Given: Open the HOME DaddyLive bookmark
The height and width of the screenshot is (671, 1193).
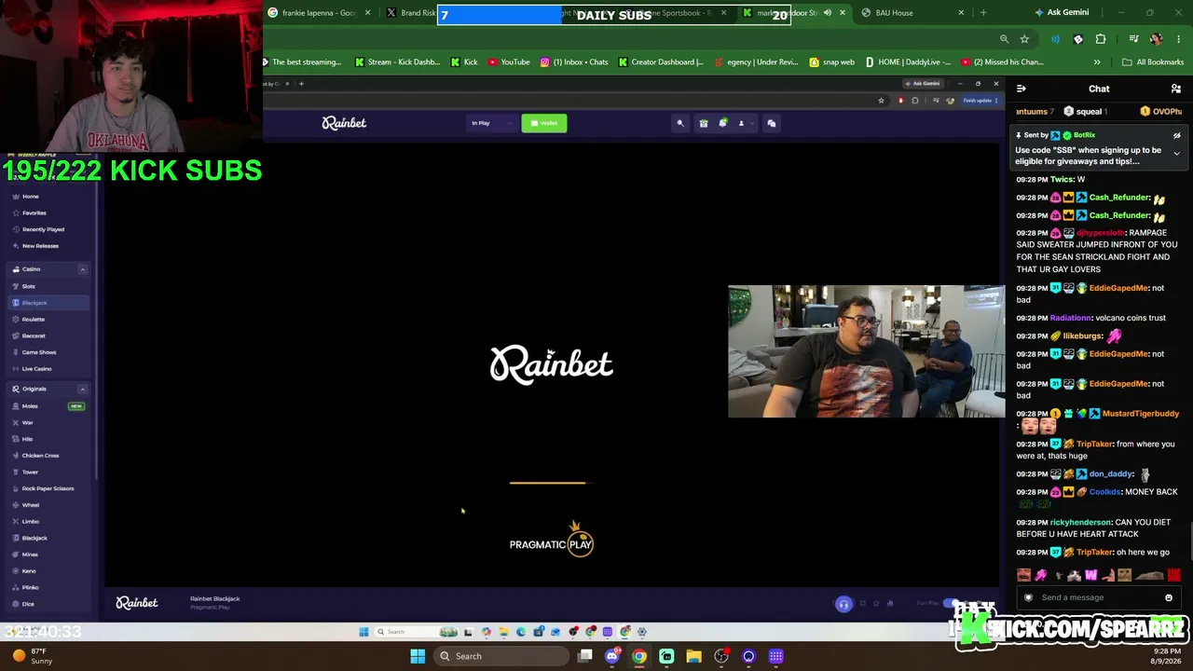Looking at the screenshot, I should [908, 62].
